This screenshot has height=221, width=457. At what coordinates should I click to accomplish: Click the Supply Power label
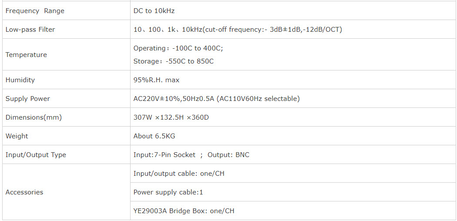tap(28, 99)
